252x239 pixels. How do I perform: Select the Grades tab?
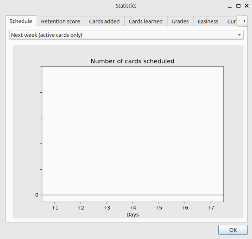pyautogui.click(x=180, y=21)
